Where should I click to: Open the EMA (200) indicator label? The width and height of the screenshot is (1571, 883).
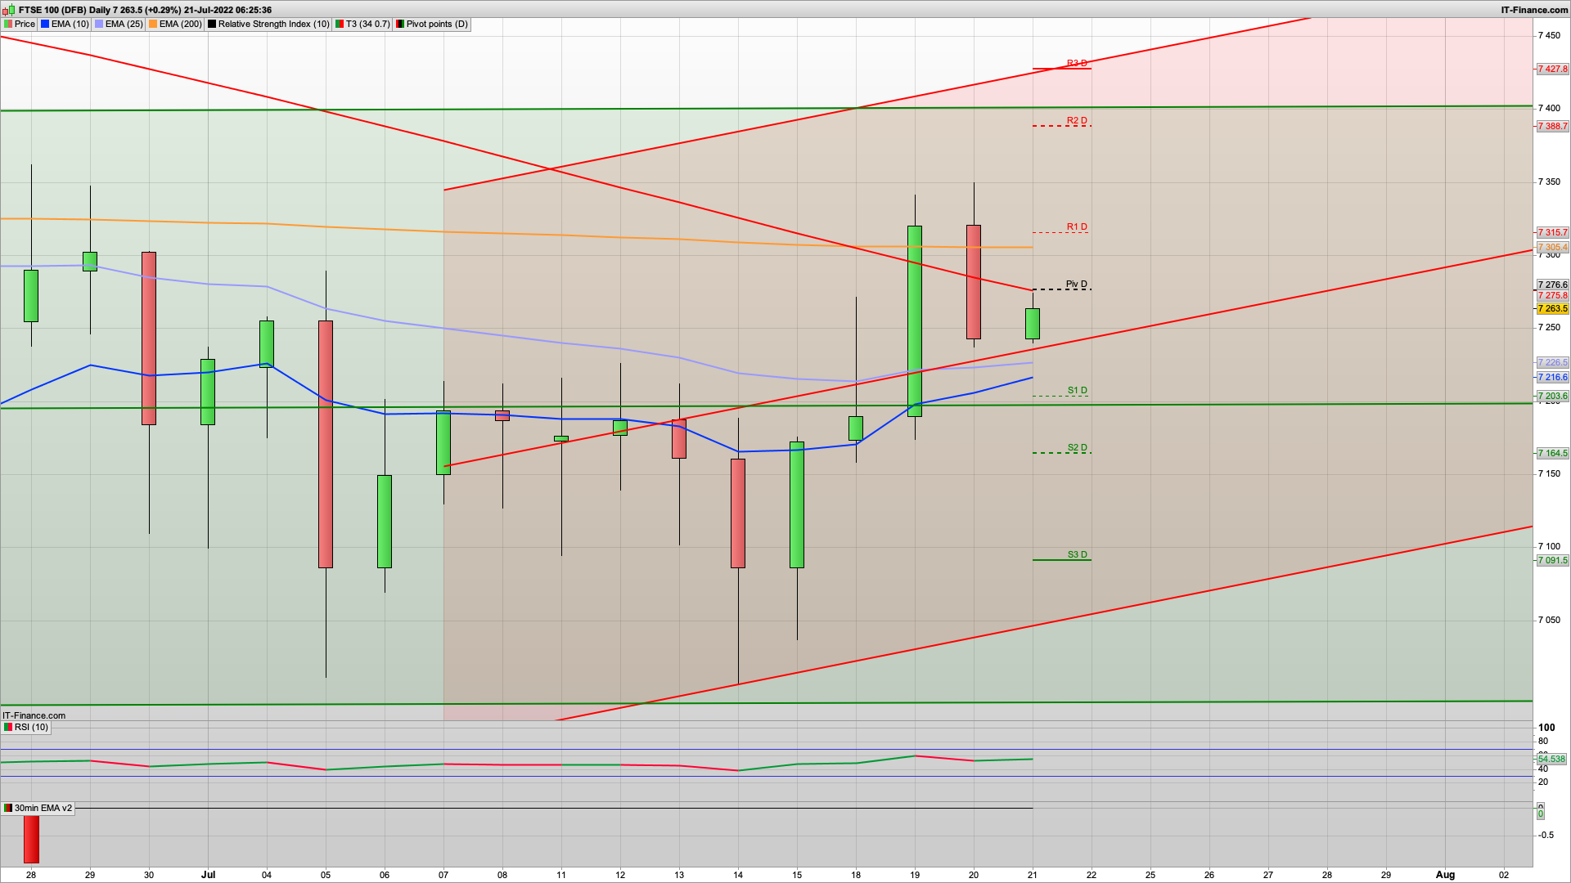[x=175, y=25]
